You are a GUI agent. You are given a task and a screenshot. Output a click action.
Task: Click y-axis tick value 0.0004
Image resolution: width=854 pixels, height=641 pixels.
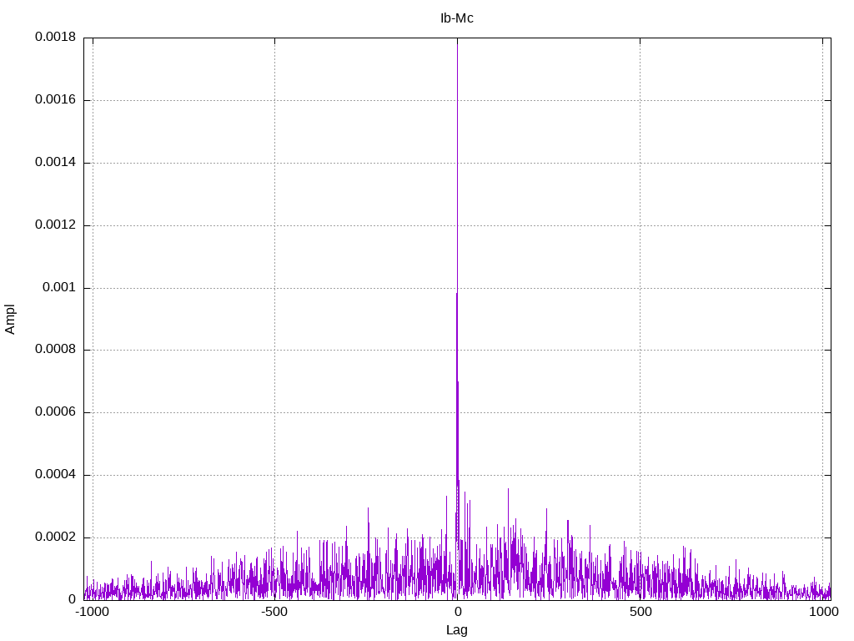pyautogui.click(x=56, y=474)
